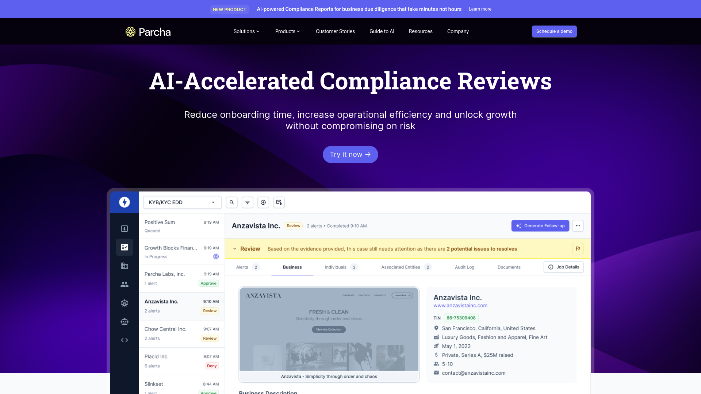Click the bar chart dashboard sidebar icon

(125, 229)
